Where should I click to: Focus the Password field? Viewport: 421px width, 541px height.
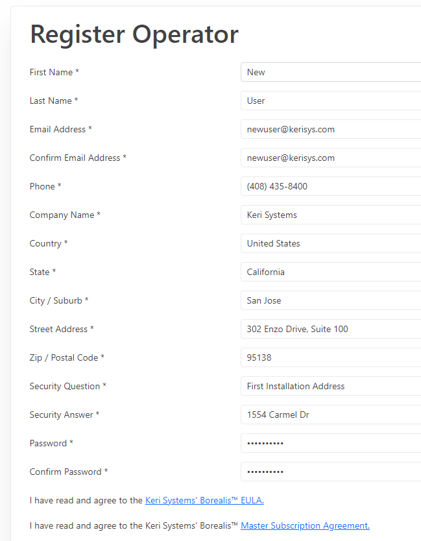coord(331,443)
